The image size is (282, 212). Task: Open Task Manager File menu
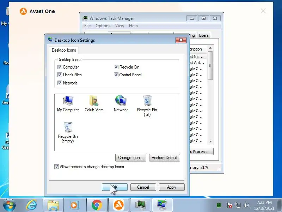pos(87,26)
